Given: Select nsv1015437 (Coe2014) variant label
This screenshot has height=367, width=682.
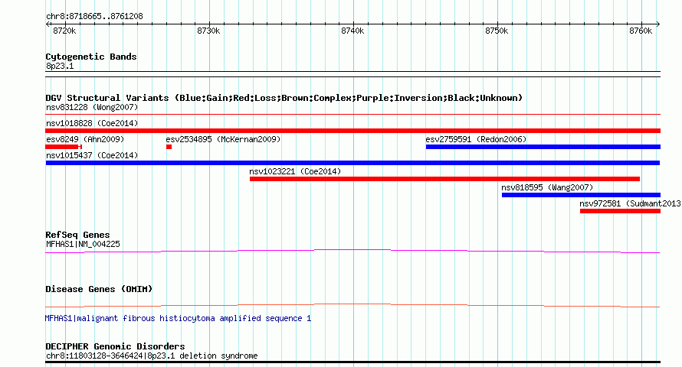Looking at the screenshot, I should pos(92,155).
